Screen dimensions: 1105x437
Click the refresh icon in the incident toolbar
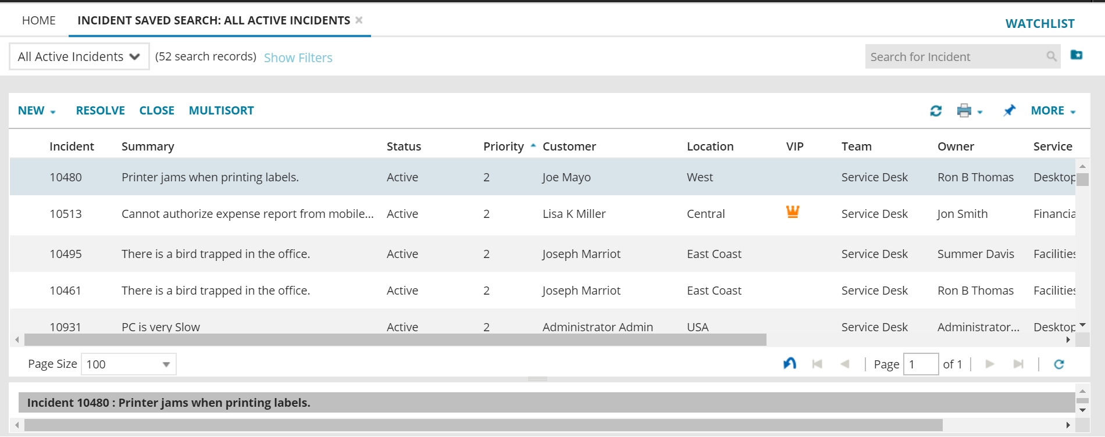click(936, 111)
